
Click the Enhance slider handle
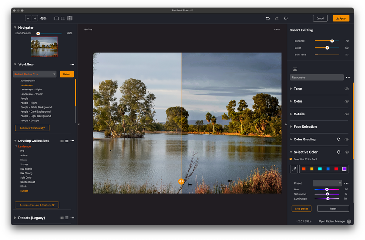pyautogui.click(x=332, y=41)
